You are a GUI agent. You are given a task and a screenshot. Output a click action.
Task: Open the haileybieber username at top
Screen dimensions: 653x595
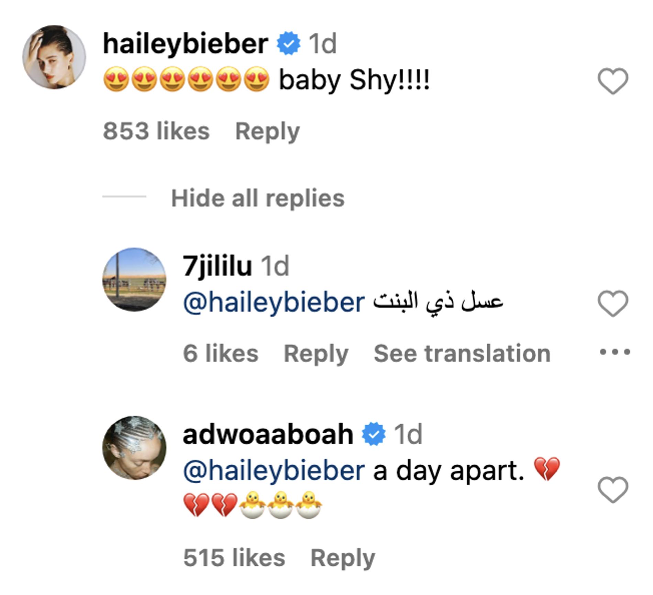(186, 44)
